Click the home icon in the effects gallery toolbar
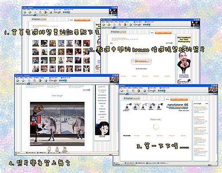Image resolution: width=222 pixels, height=173 pixels. coord(40,12)
